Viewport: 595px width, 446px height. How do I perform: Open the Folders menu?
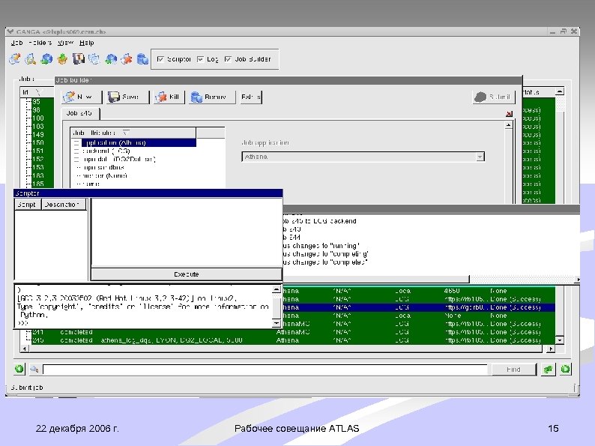tap(40, 43)
